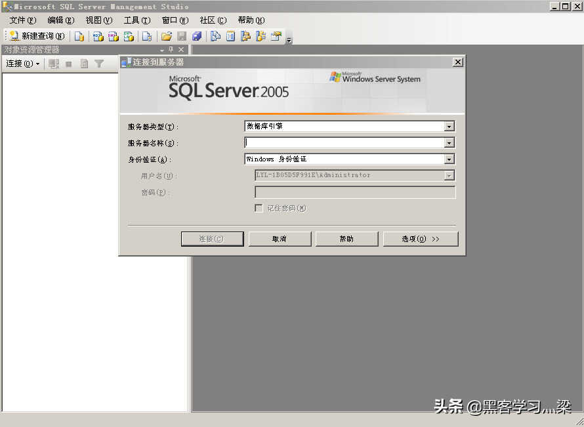
Task: Click the Analysis Services XMLA Query icon
Action: point(129,36)
